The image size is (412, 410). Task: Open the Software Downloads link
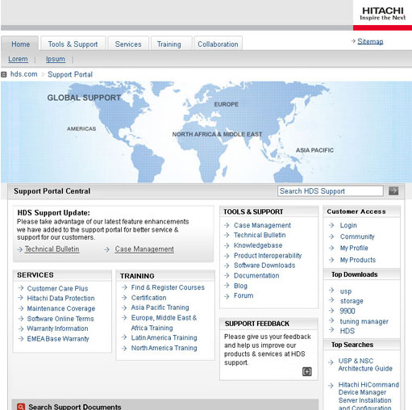tap(264, 266)
